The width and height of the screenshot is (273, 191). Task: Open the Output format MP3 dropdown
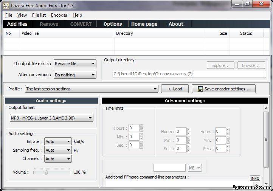click(51, 118)
